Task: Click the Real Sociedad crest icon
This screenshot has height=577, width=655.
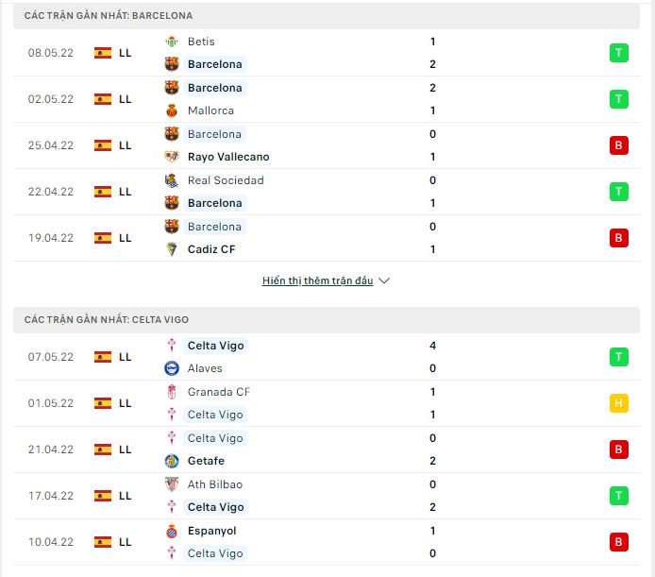Action: pyautogui.click(x=172, y=180)
